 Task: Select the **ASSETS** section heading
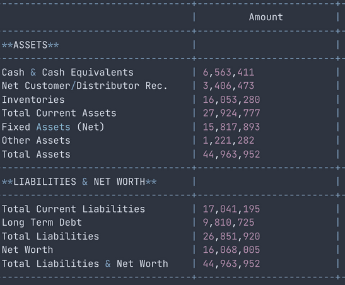click(30, 45)
